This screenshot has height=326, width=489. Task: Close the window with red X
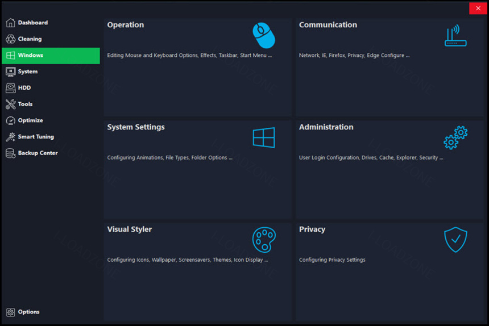coord(478,9)
